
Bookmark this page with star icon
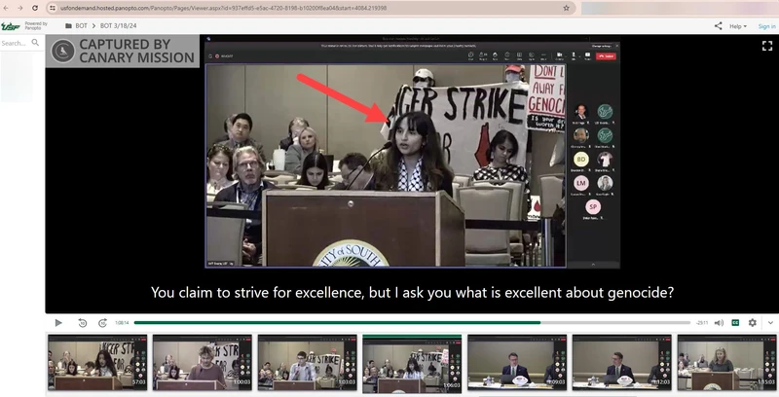(567, 7)
